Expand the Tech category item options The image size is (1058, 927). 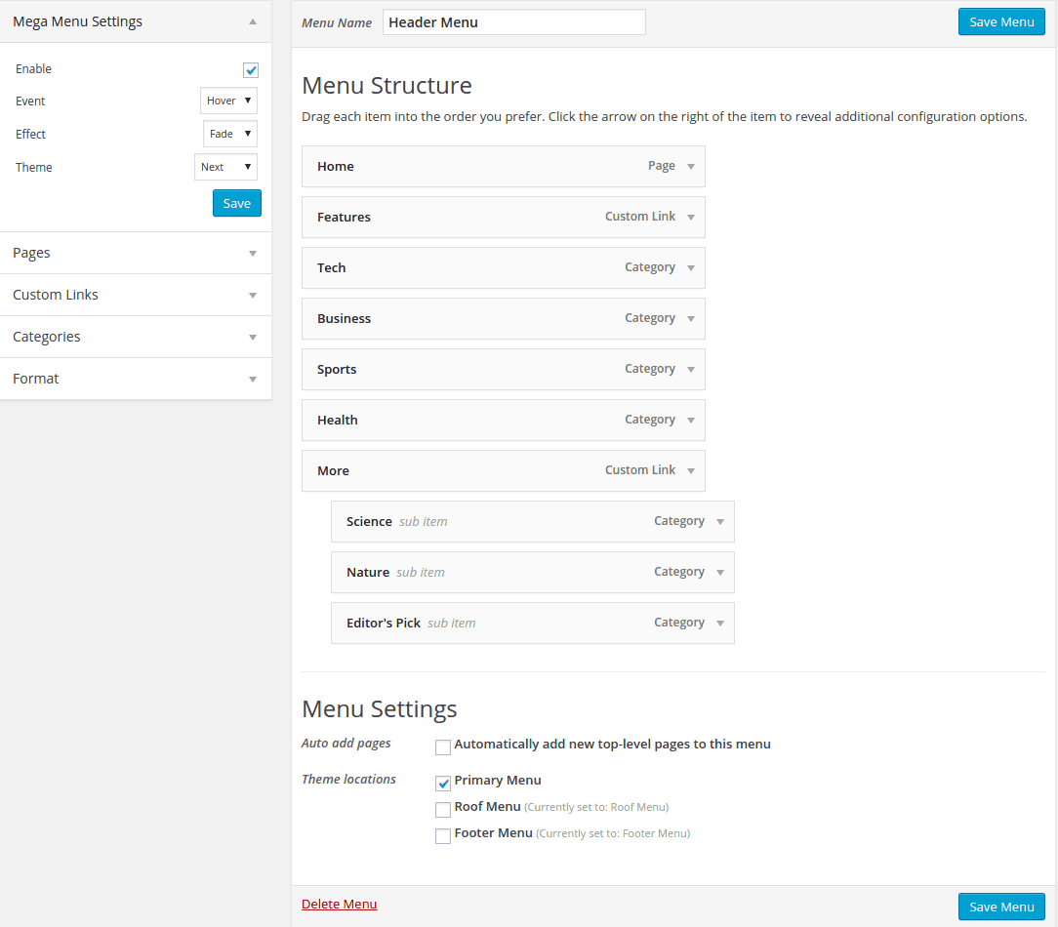[x=691, y=267]
